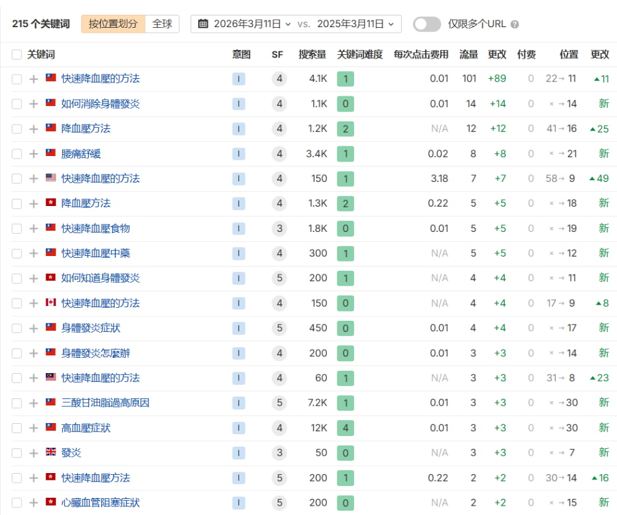Click the calendar icon in date selector
617x515 pixels.
tap(203, 24)
